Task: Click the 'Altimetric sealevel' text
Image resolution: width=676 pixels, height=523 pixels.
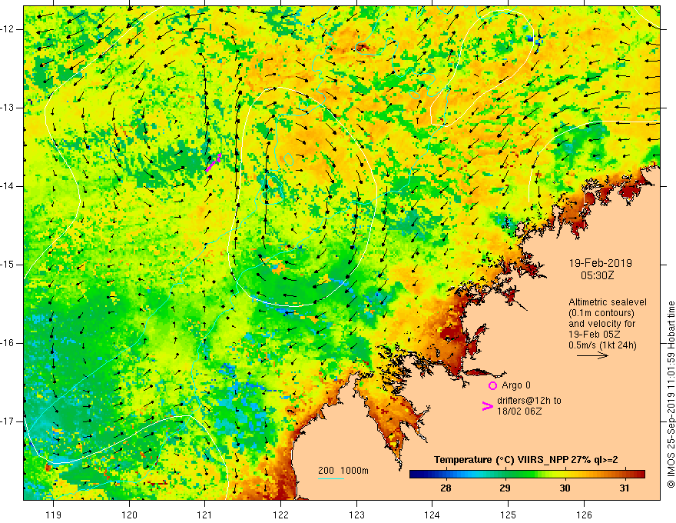Action: (608, 302)
